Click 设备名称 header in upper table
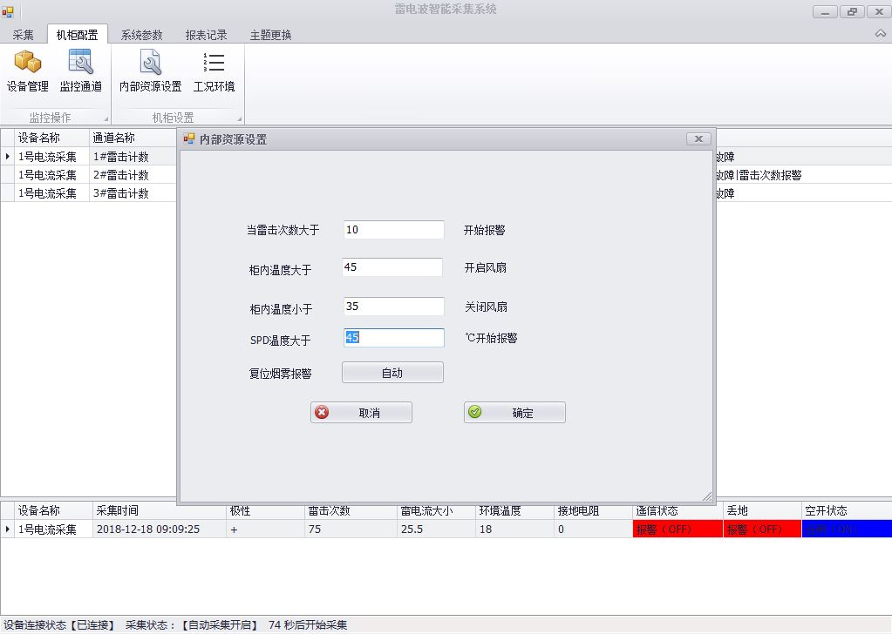The height and width of the screenshot is (634, 892). click(x=51, y=138)
